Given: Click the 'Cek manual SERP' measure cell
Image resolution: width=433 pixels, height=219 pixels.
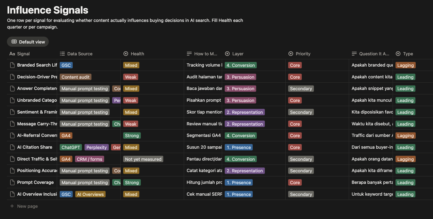Looking at the screenshot, I should pyautogui.click(x=203, y=194).
